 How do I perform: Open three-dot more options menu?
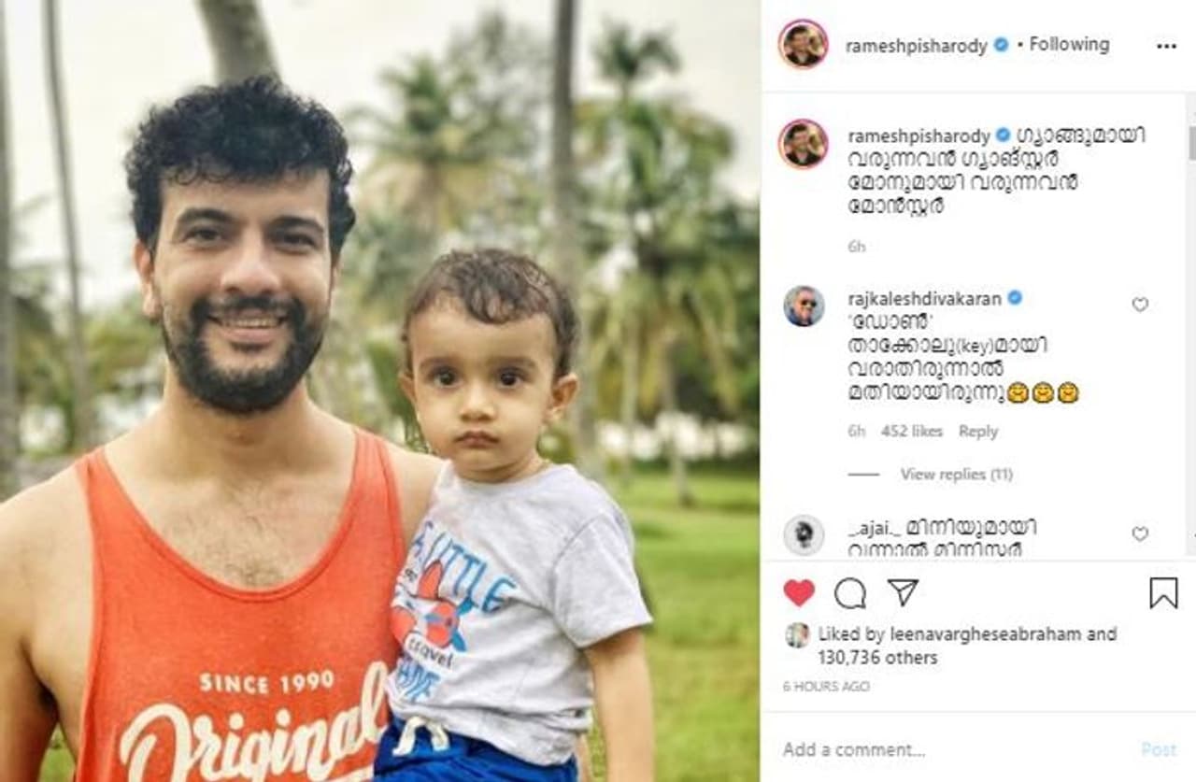click(x=1166, y=46)
